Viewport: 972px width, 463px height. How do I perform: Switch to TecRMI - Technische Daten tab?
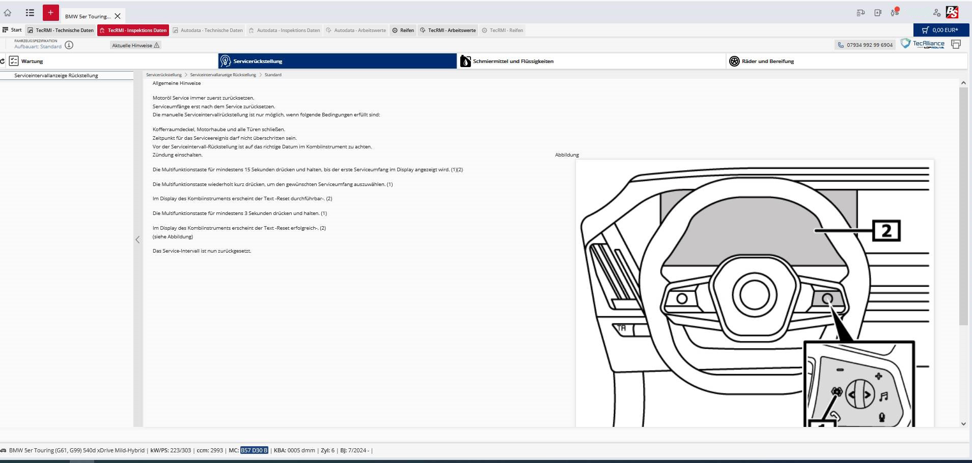pos(61,30)
